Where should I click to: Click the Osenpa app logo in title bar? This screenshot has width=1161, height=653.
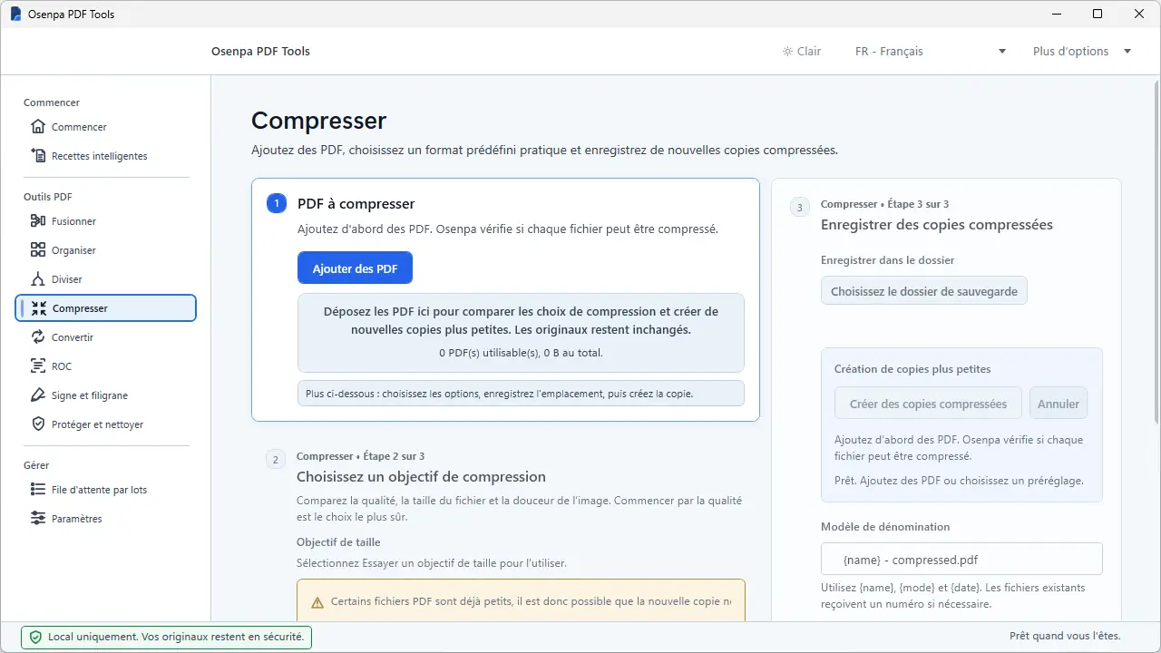coord(15,15)
